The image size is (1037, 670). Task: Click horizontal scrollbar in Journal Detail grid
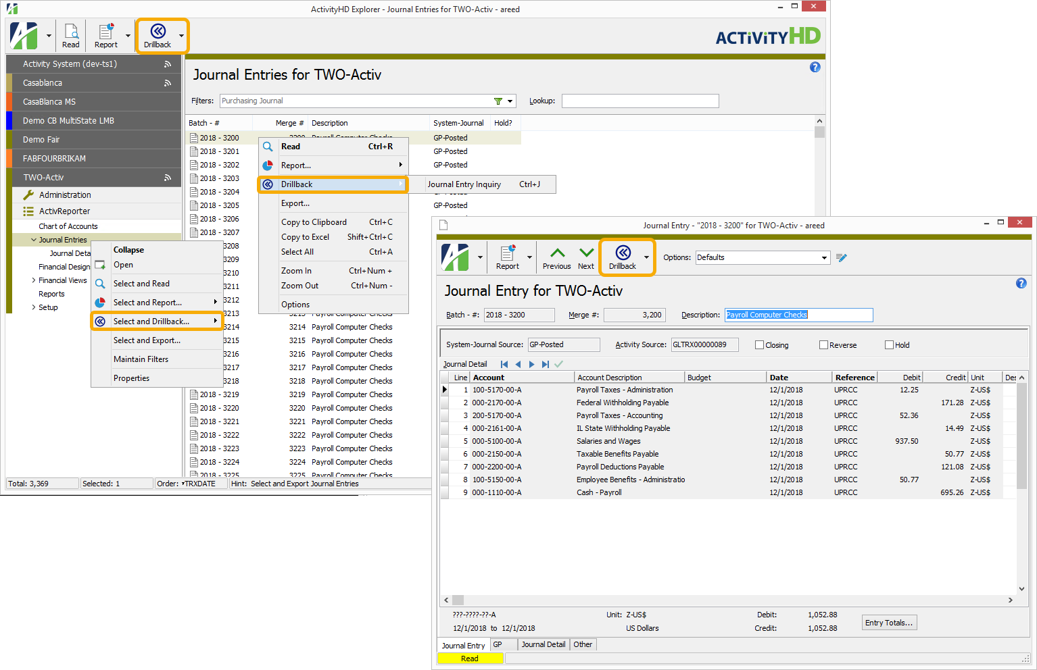point(727,600)
